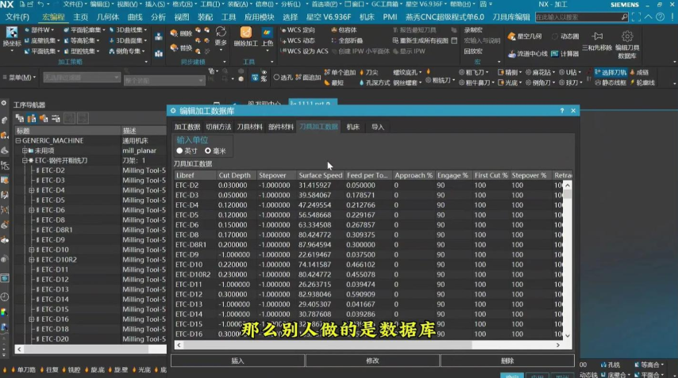The image size is (678, 378).
Task: Click the 刀尖 tool icon
Action: point(369,72)
